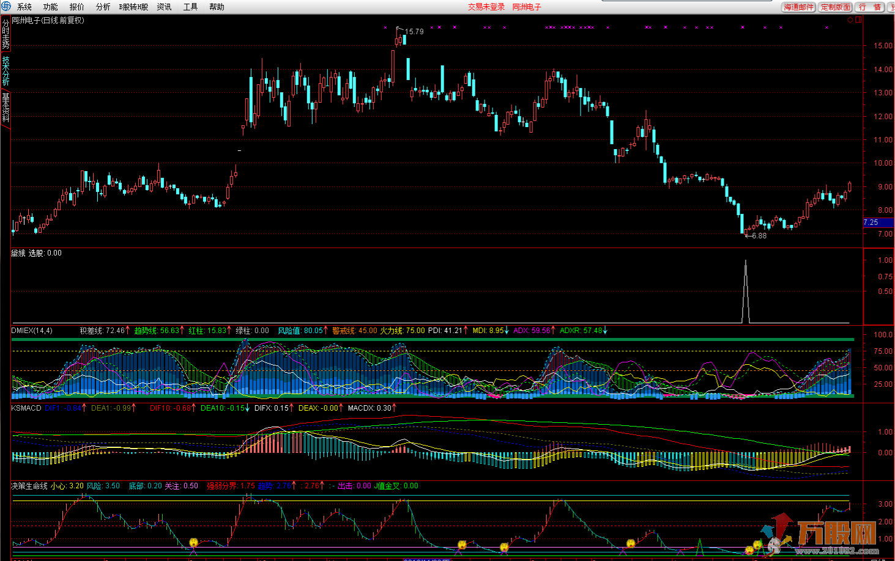895x561 pixels.
Task: Open the 分析 menu
Action: pyautogui.click(x=103, y=7)
